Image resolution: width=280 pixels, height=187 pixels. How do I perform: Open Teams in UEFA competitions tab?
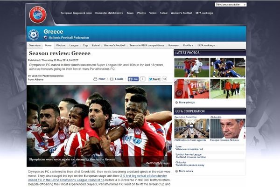[147, 45]
